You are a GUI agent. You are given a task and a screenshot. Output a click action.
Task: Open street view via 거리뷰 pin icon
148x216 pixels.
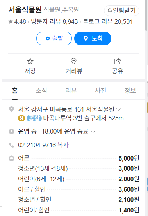click(74, 61)
